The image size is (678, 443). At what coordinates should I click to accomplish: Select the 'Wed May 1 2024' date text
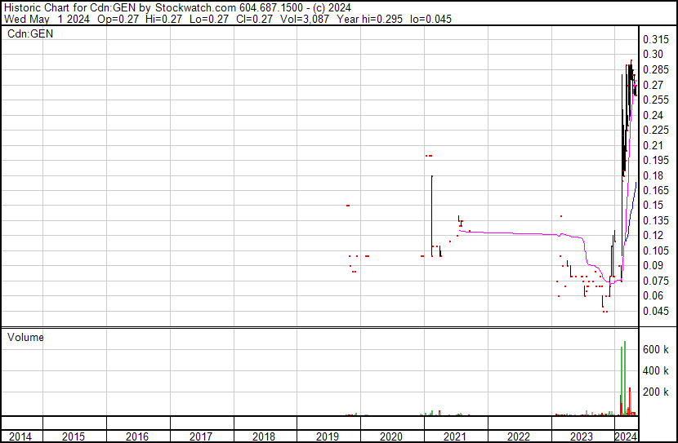[x=47, y=19]
